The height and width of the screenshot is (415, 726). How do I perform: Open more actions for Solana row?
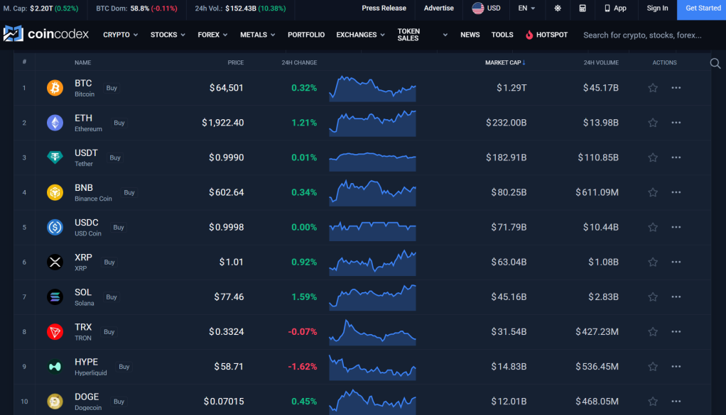tap(676, 297)
